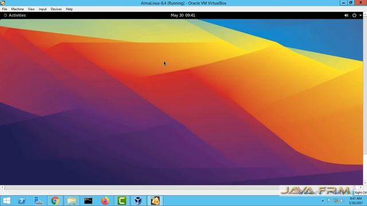Click the Action Center flag tray icon
Viewport: 367px width, 206px height.
coord(329,201)
